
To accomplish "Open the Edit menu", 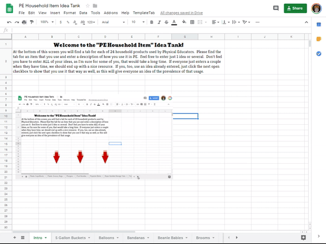I will pos(32,13).
